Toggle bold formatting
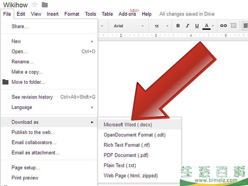 (178, 26)
